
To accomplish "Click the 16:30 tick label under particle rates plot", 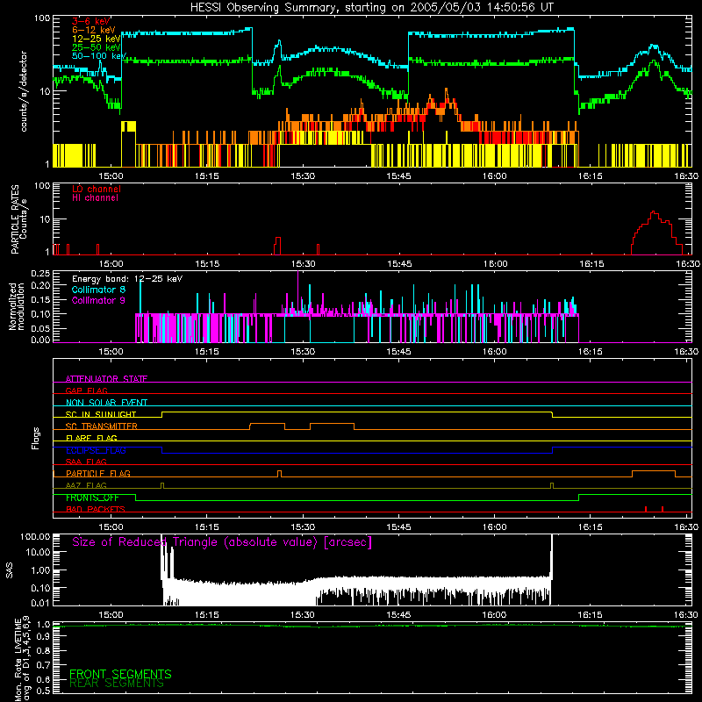I will [687, 264].
